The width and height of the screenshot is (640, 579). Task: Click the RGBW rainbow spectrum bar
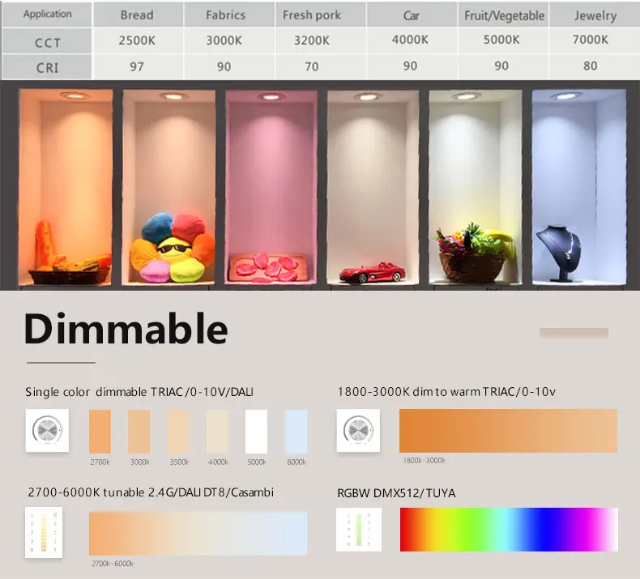508,530
